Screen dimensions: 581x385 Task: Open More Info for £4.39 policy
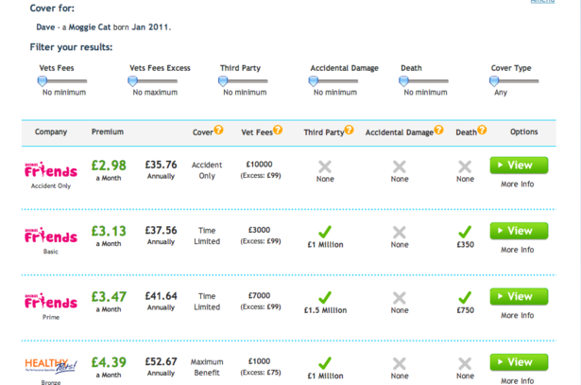point(518,381)
